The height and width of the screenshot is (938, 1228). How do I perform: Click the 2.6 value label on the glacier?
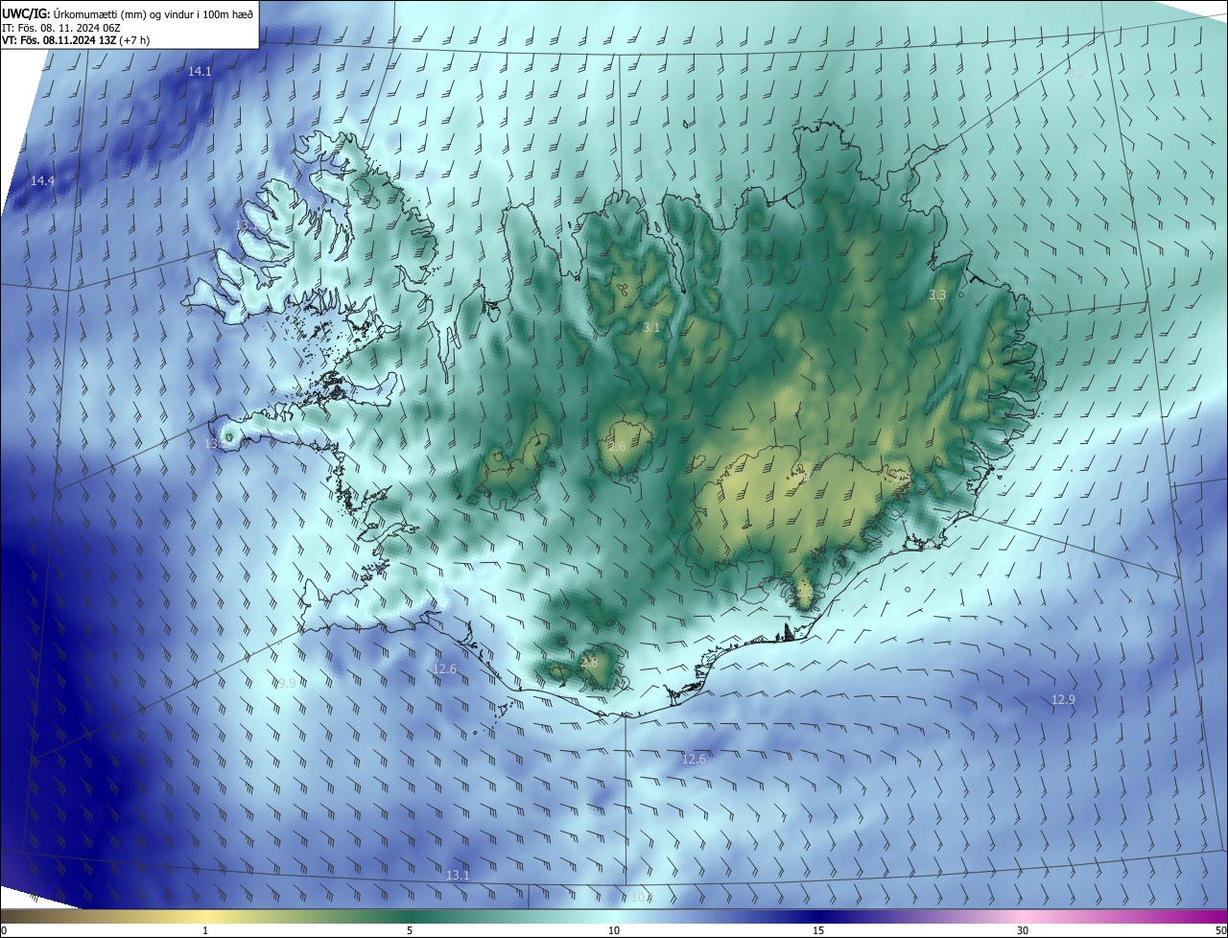[617, 447]
